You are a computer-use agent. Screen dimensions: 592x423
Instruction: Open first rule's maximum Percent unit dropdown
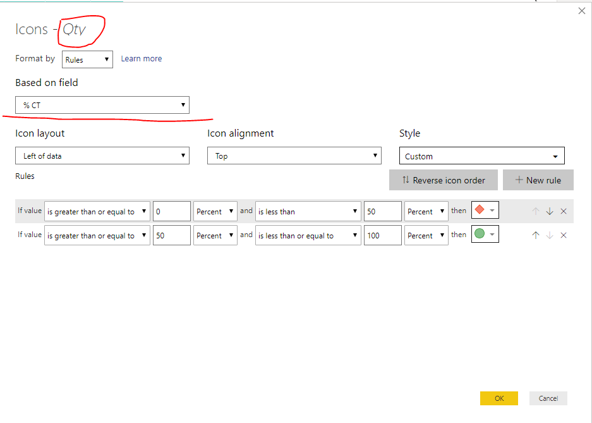pos(426,211)
